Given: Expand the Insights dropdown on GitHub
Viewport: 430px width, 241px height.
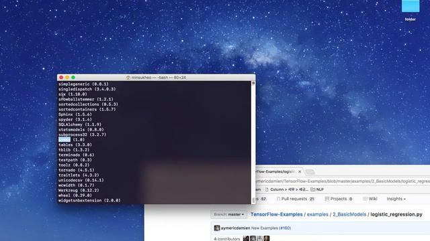Looking at the screenshot, I should (x=396, y=199).
